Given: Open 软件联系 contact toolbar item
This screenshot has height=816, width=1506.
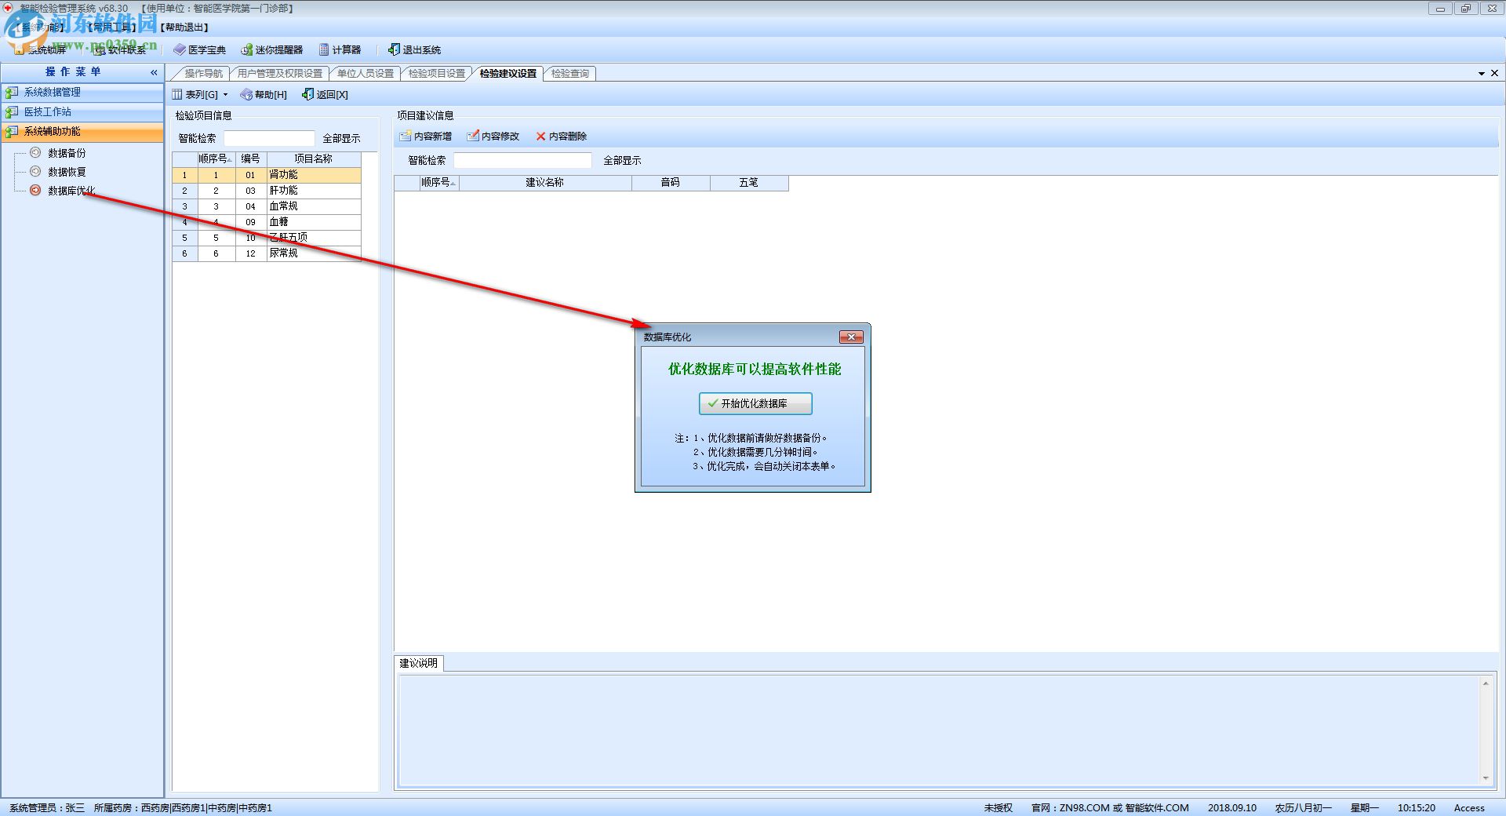Looking at the screenshot, I should tap(120, 50).
